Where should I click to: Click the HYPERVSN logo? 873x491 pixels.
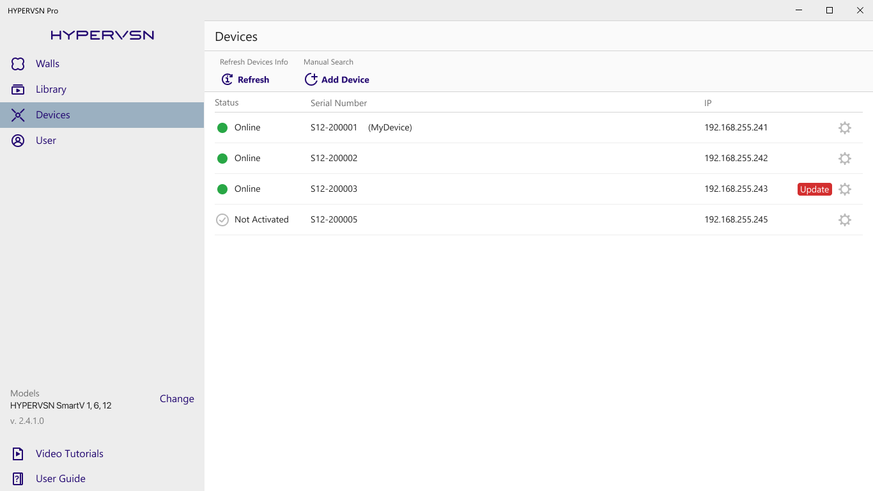(x=102, y=35)
